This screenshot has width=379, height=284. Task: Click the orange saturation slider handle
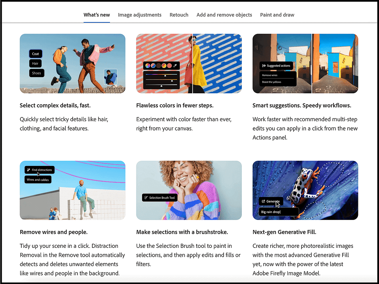(x=172, y=81)
